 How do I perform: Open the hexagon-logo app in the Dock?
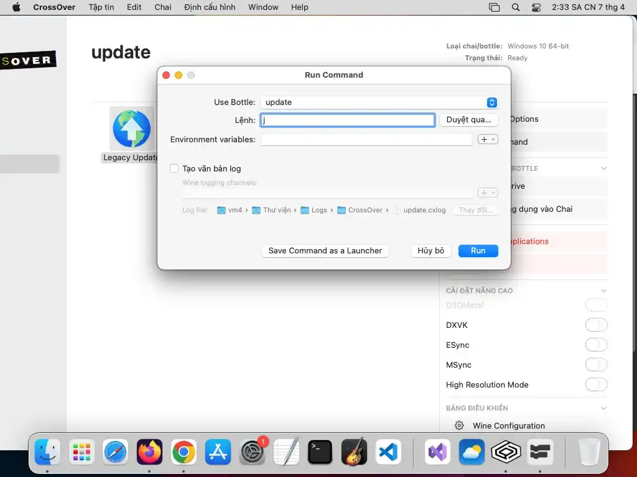click(506, 452)
